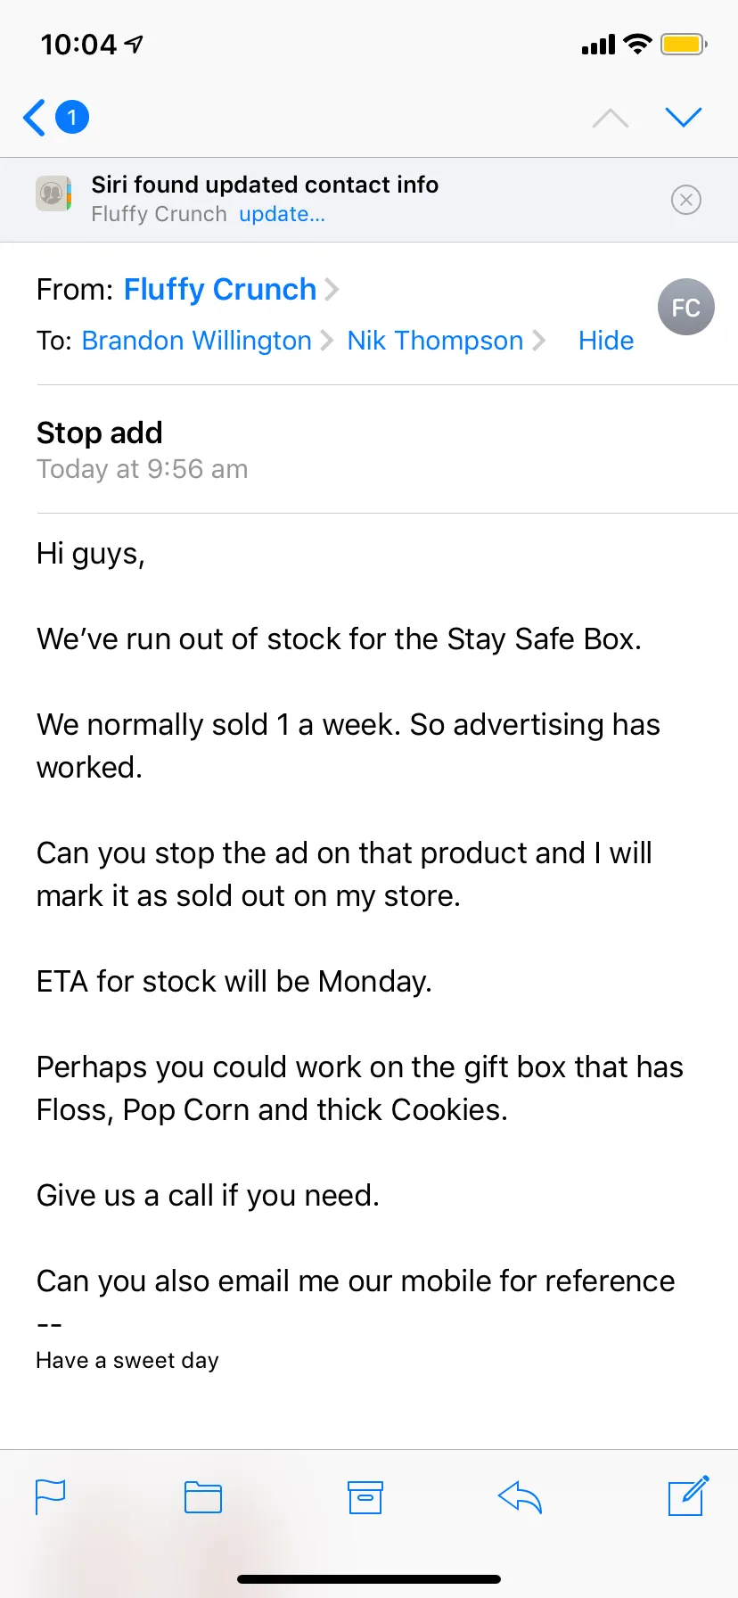
Task: Tap the FC avatar circle
Action: point(685,308)
